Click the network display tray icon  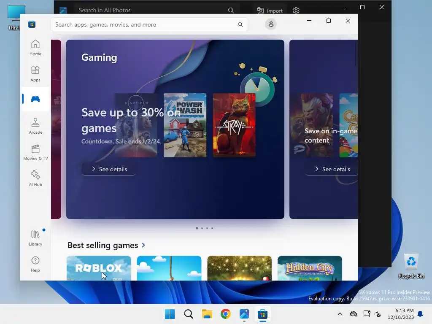click(x=367, y=314)
